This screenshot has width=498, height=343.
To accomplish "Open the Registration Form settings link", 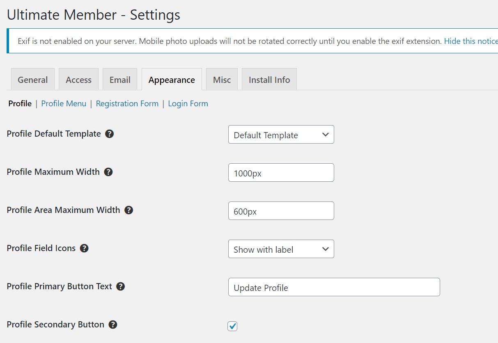I will tap(127, 103).
